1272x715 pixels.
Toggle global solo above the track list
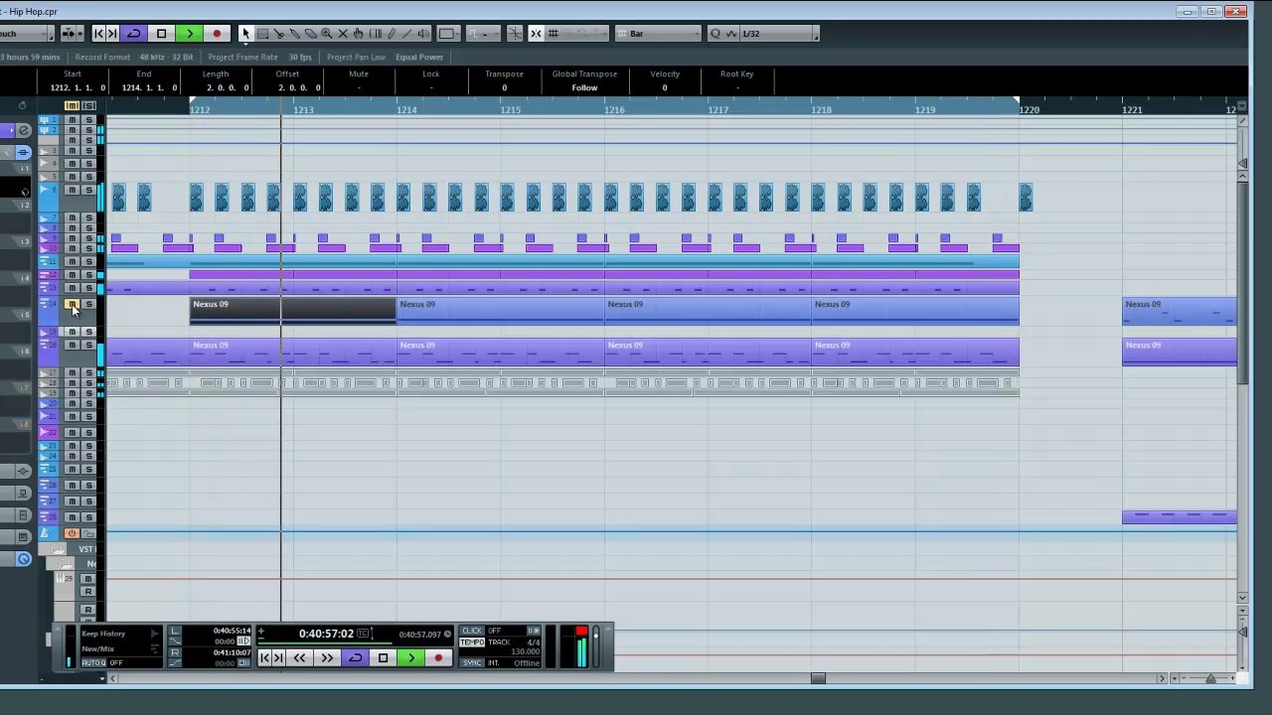pos(88,105)
